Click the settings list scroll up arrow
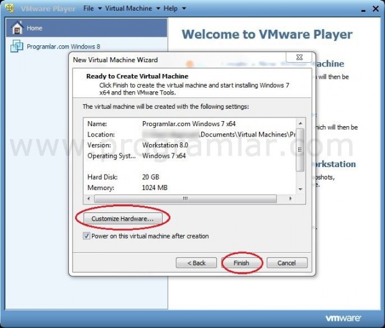The height and width of the screenshot is (328, 385). pos(301,123)
